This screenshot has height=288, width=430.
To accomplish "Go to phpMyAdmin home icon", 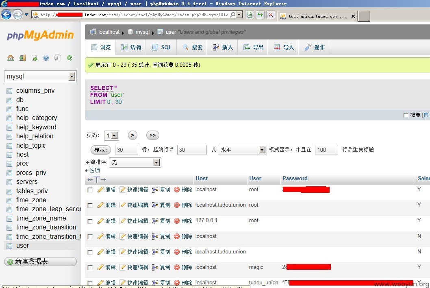I will (x=11, y=58).
